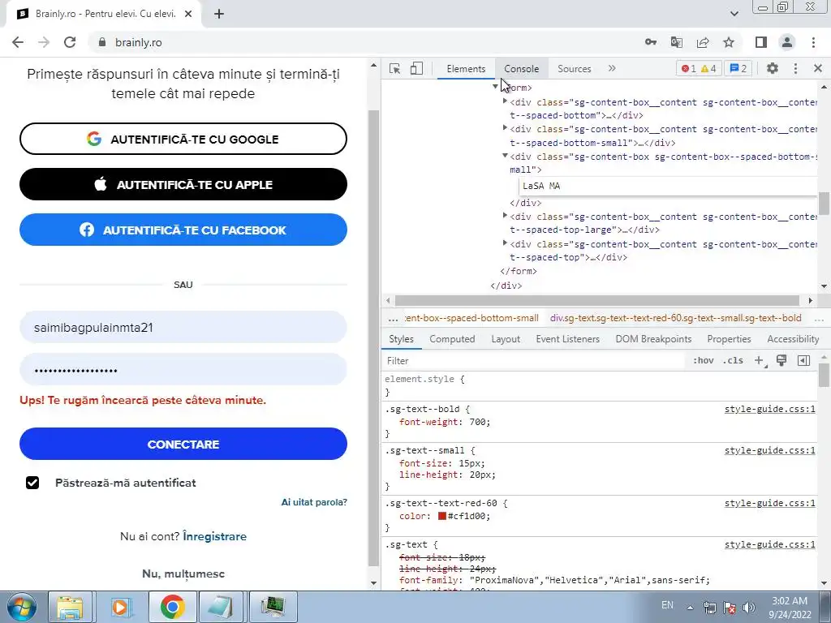This screenshot has height=623, width=831.
Task: Open the Windows Start button
Action: point(21,607)
